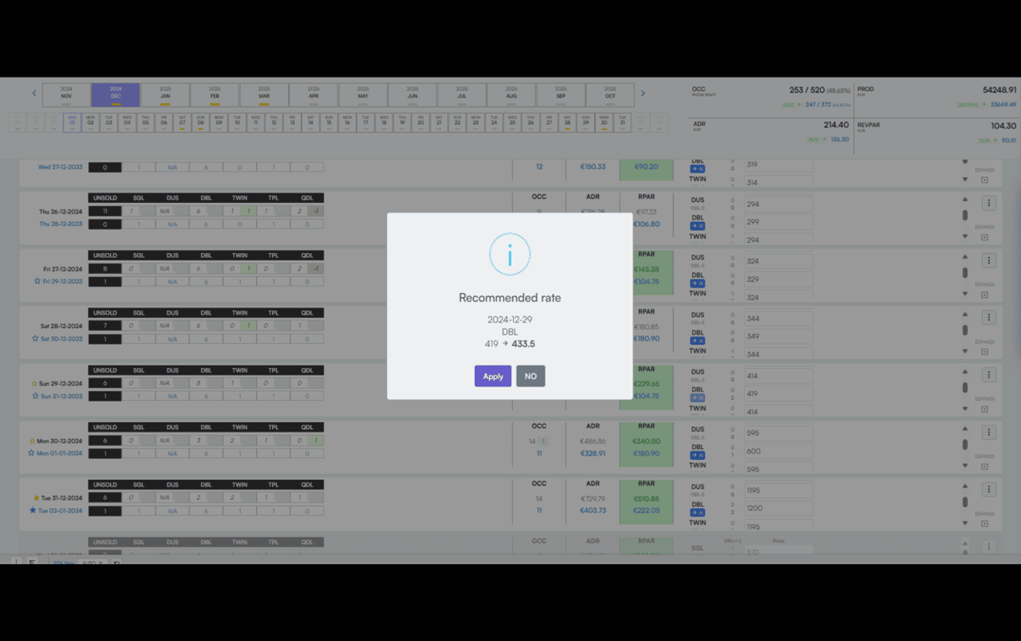Click the DBL AI badge for Tue 31-12-2024
This screenshot has height=641, width=1021.
tap(697, 512)
